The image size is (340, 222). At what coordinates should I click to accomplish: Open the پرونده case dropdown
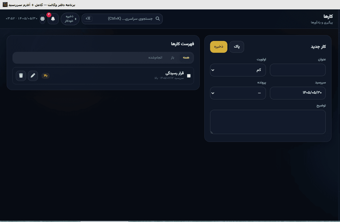tap(238, 93)
